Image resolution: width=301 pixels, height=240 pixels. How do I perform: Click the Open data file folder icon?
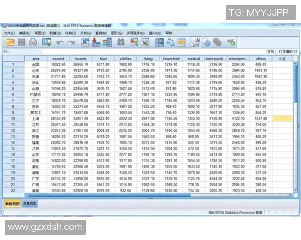coord(9,43)
